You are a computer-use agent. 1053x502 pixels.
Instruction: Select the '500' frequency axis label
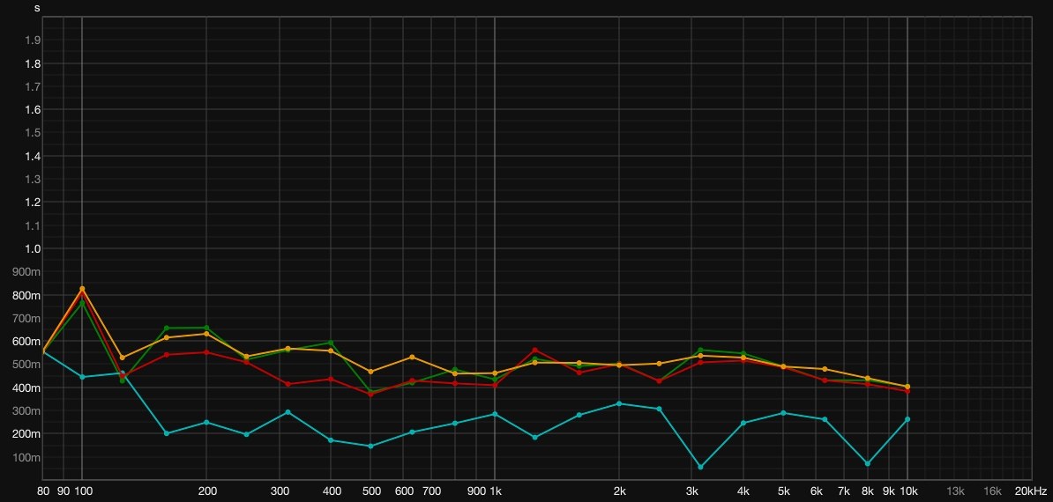(x=370, y=491)
